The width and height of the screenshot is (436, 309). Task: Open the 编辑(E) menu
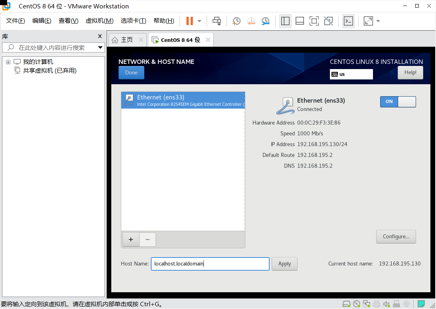point(42,21)
